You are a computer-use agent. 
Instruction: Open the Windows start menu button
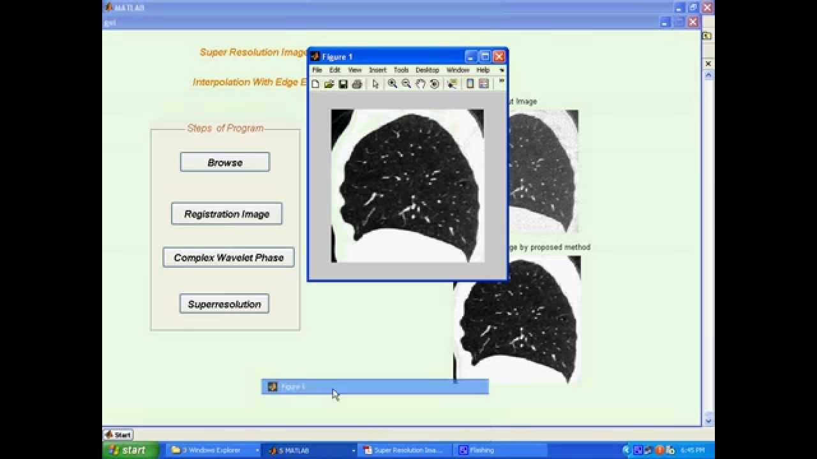point(130,450)
